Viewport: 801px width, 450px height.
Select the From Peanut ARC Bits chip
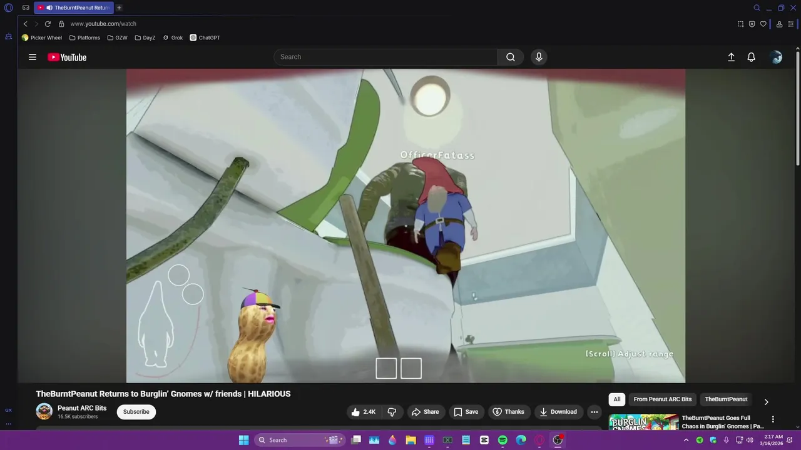point(663,399)
